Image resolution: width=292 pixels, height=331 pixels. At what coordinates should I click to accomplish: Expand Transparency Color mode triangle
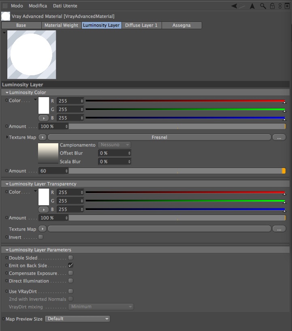pyautogui.click(x=35, y=191)
